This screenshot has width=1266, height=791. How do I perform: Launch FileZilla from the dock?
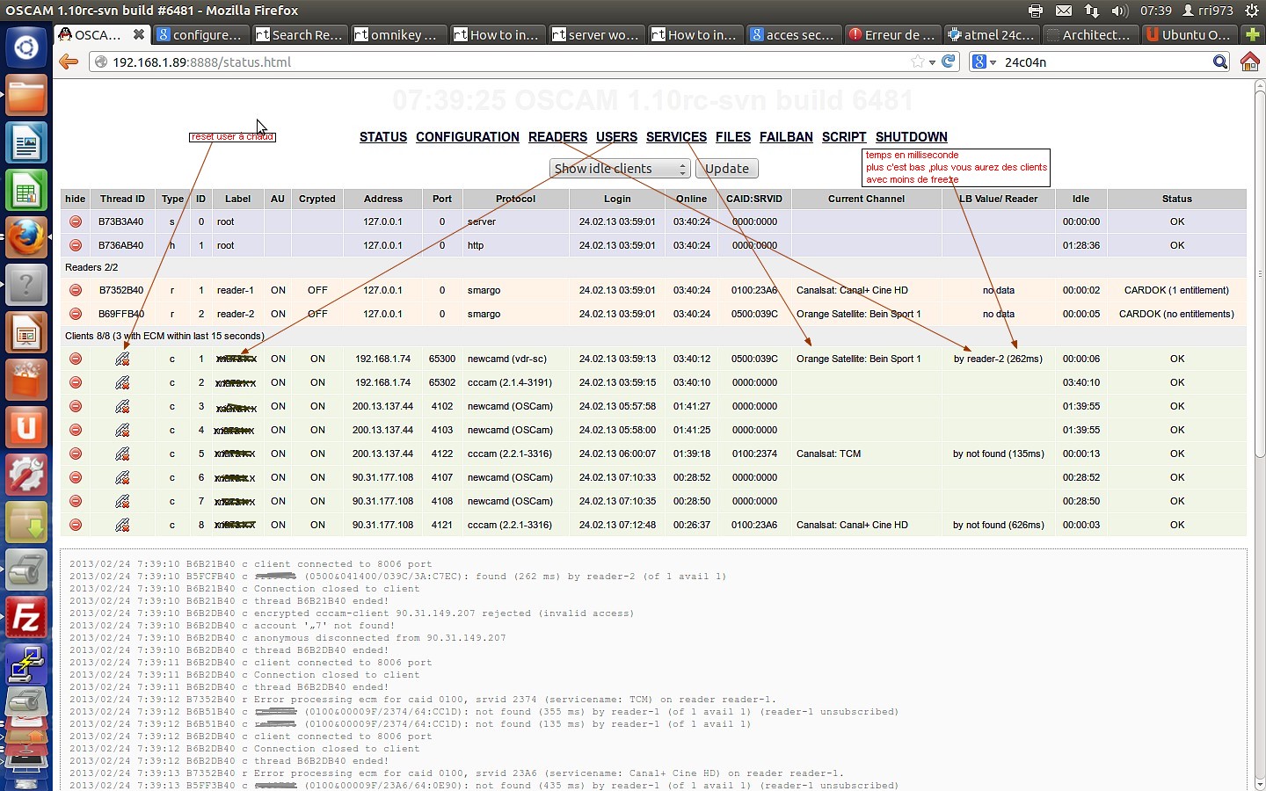pyautogui.click(x=26, y=618)
